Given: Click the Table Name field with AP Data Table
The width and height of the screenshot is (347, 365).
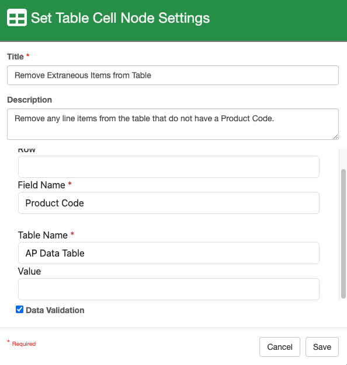Looking at the screenshot, I should pos(169,253).
